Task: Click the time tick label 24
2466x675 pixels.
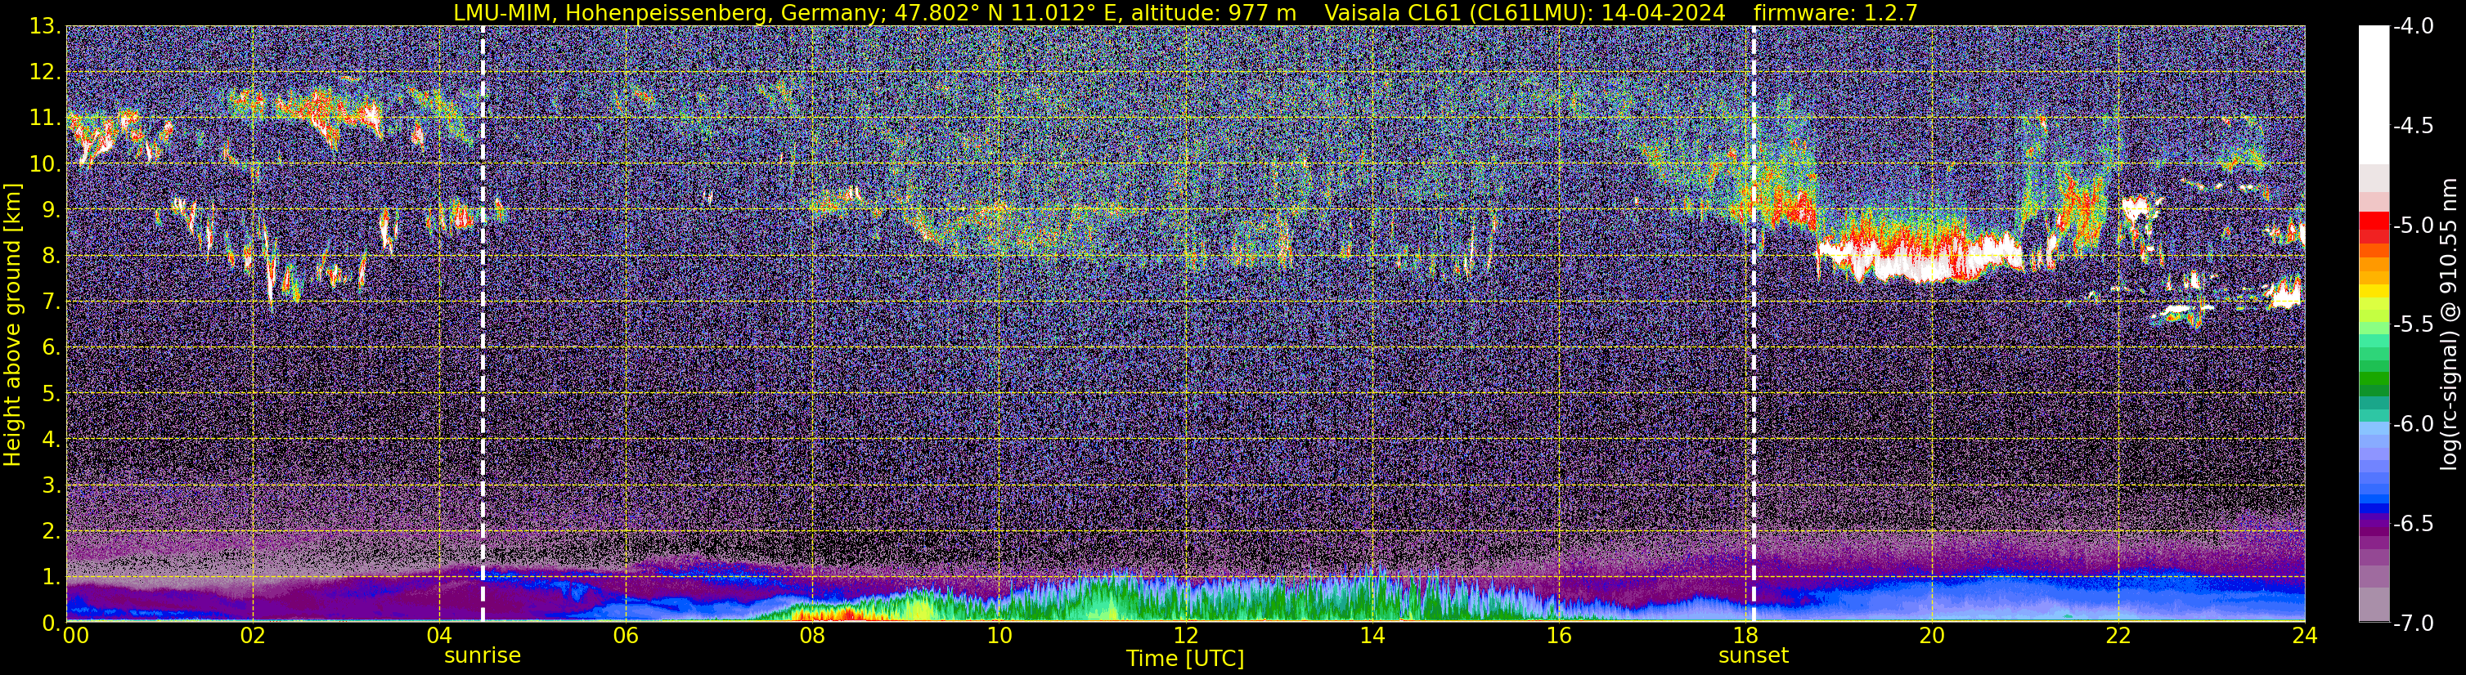Action: coord(2305,636)
